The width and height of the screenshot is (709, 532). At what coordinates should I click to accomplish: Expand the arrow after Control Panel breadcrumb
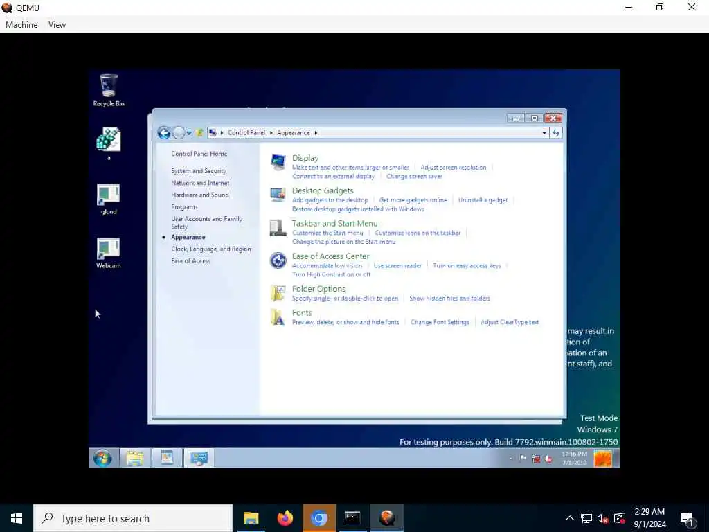tap(271, 132)
